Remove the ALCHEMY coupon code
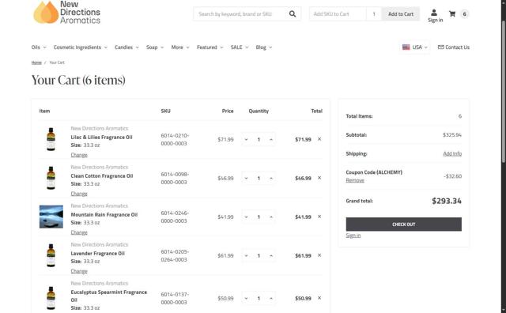The width and height of the screenshot is (506, 313). pos(355,180)
